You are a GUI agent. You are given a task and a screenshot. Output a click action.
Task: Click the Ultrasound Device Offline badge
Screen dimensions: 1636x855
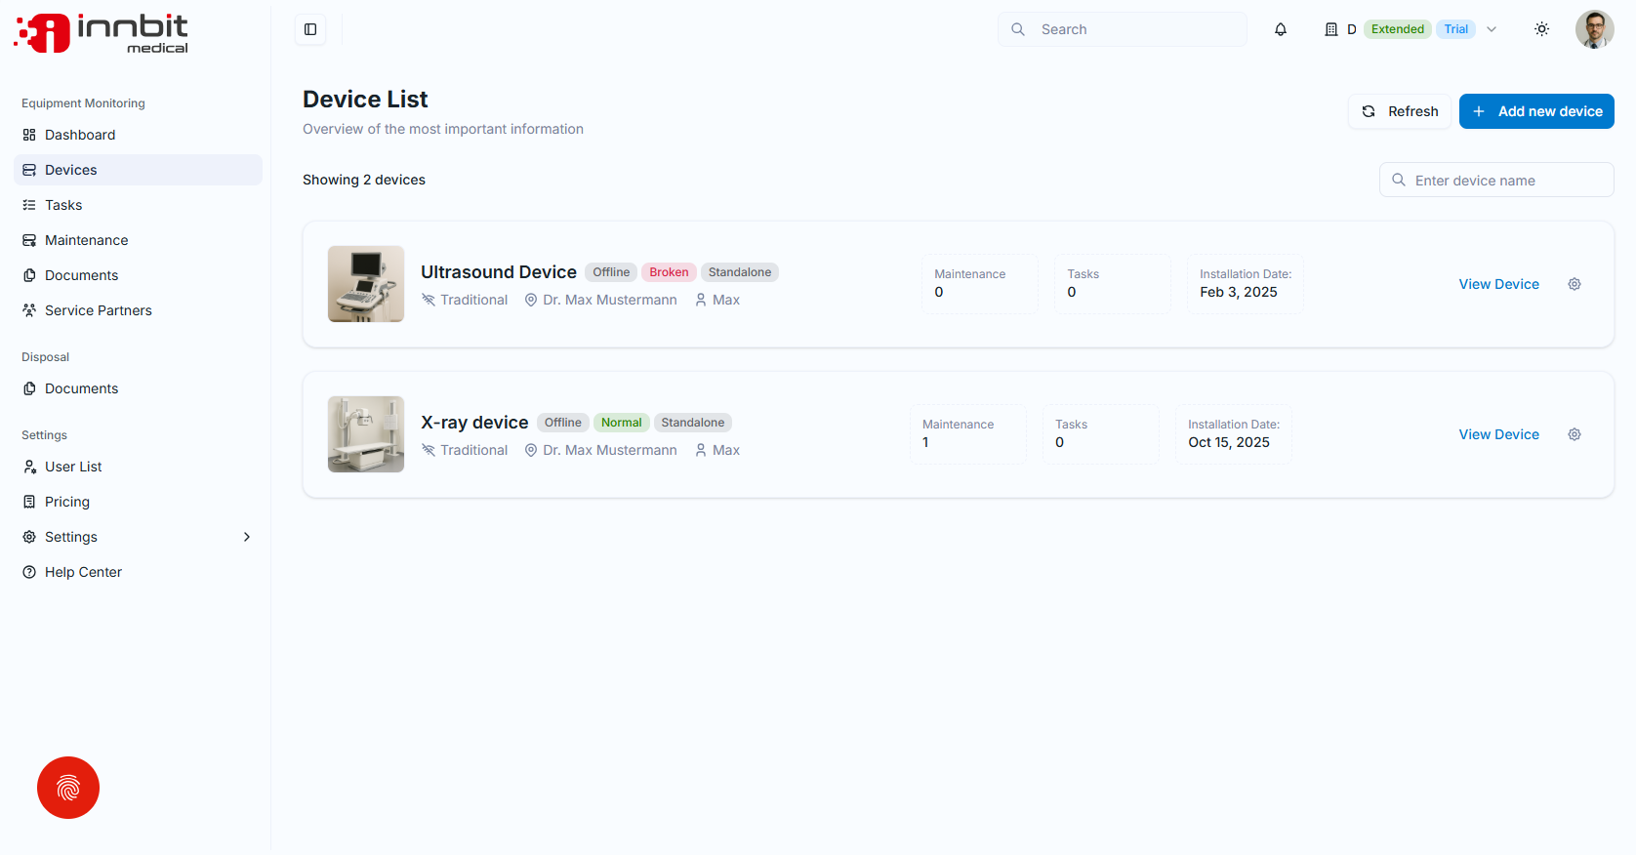[611, 272]
